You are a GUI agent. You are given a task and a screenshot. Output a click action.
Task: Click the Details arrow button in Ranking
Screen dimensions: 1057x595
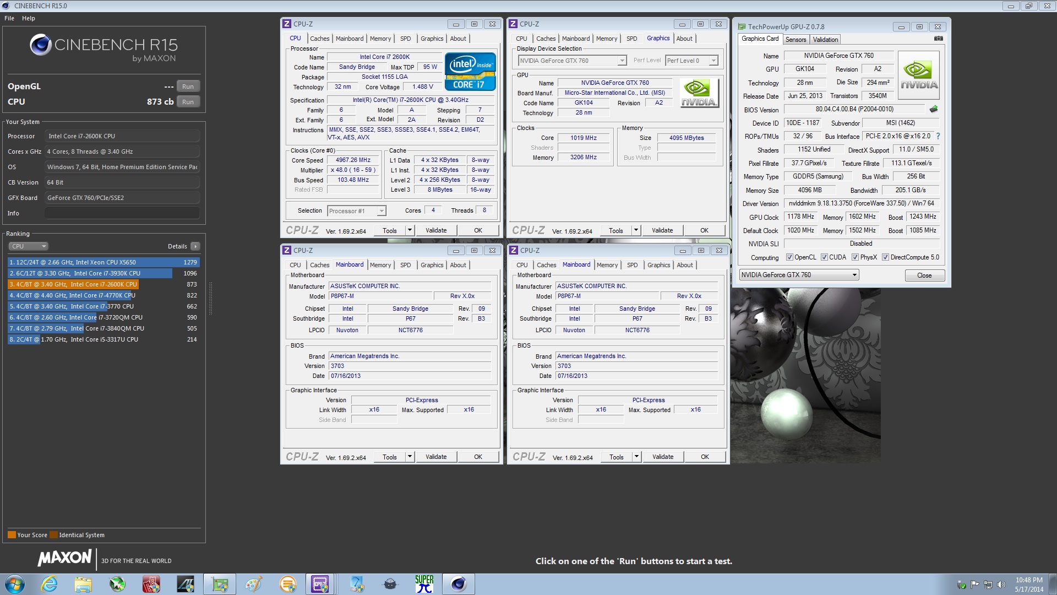click(x=195, y=246)
